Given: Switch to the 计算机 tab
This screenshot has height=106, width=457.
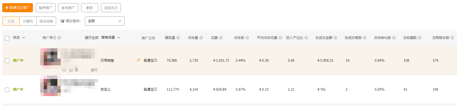Looking at the screenshot, I should pos(28,21).
